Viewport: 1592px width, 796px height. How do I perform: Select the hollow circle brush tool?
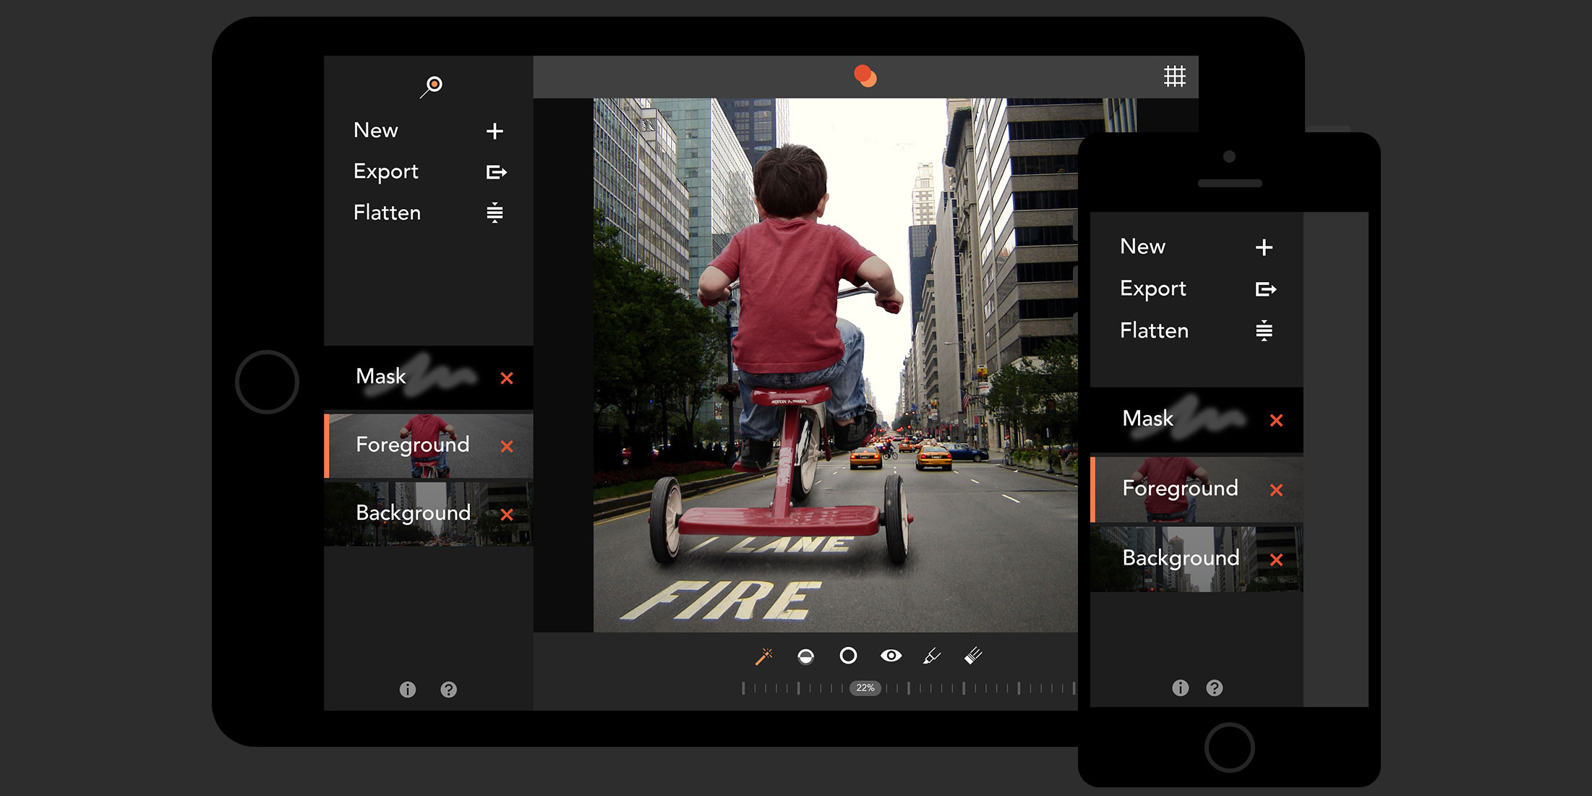click(848, 656)
